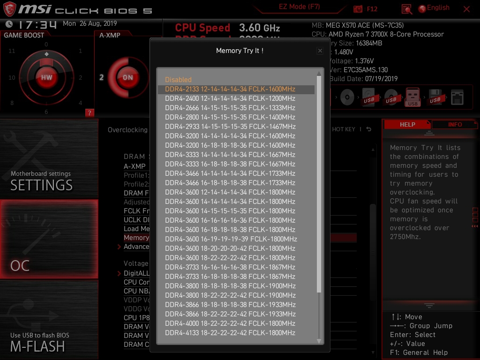480x360 pixels.
Task: Open the HELP tab
Action: click(x=407, y=125)
